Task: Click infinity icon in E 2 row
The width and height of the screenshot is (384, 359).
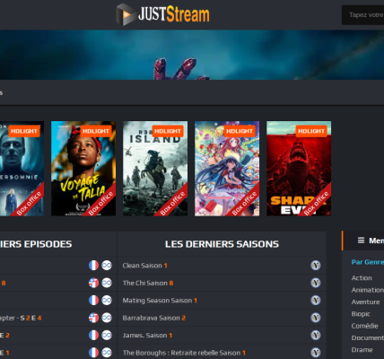Action: (x=107, y=335)
